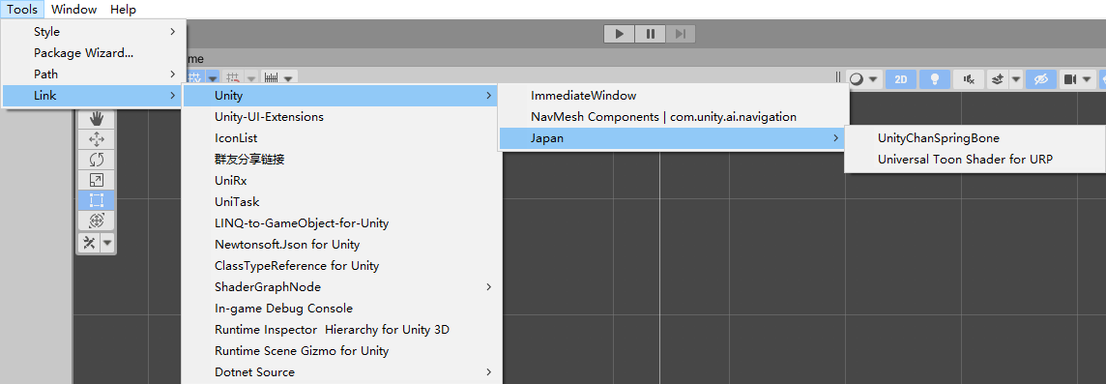Choose the UnityChanSpringBone link
Screen dimensions: 1106x384
pos(975,138)
